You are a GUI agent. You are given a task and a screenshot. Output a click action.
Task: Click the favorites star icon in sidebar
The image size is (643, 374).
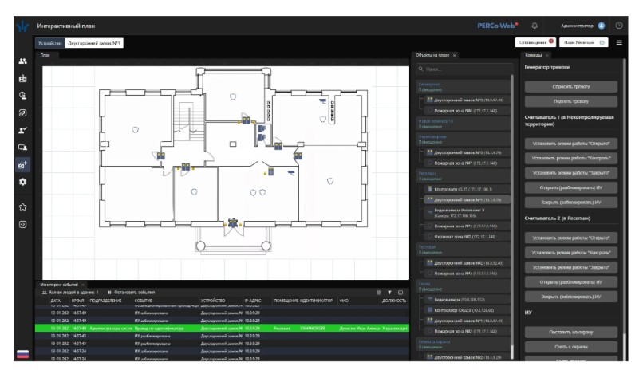[x=23, y=207]
